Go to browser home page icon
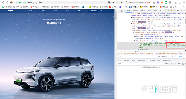The image size is (186, 99). [7, 2]
